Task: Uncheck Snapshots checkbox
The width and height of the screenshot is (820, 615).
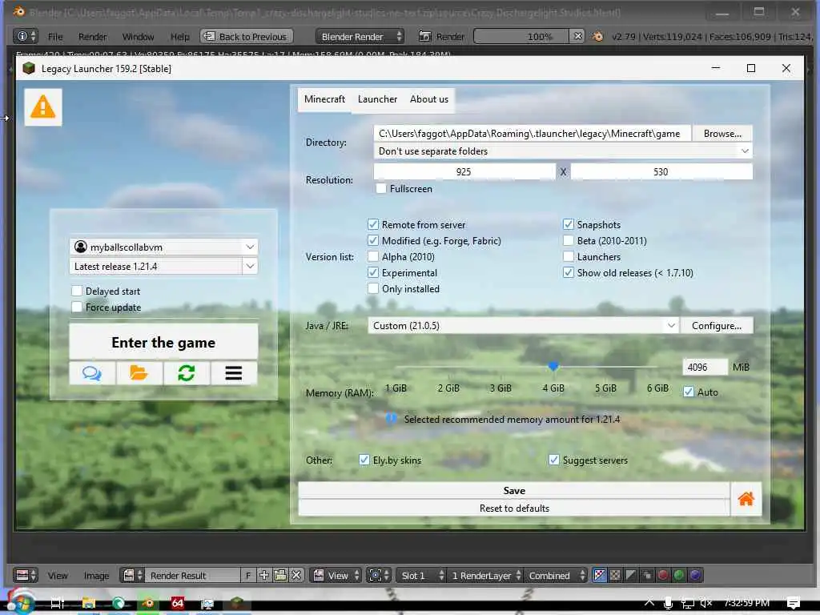Action: coord(569,224)
